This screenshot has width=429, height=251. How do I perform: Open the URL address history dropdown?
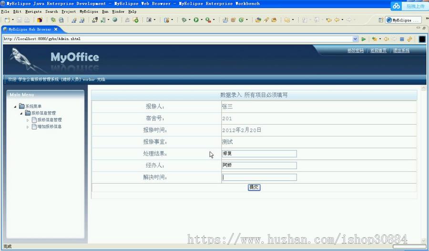click(x=355, y=39)
